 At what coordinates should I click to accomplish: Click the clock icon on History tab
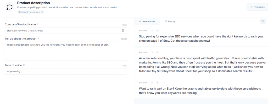pos(166,21)
